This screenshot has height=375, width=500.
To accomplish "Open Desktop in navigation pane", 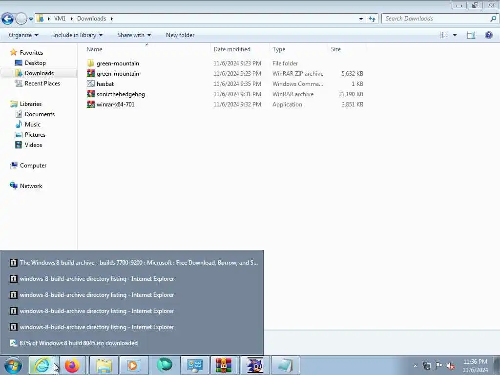I will pos(35,63).
